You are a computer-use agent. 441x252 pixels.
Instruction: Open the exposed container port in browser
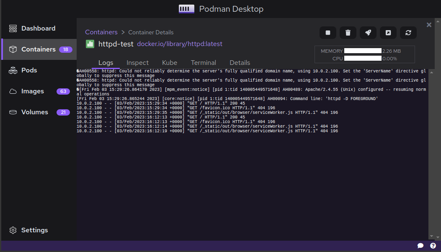click(388, 32)
